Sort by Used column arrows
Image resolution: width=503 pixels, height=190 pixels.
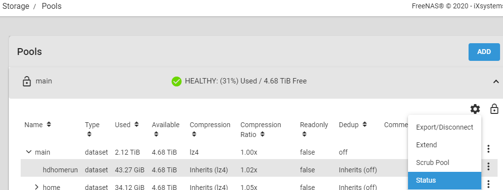[x=137, y=124]
